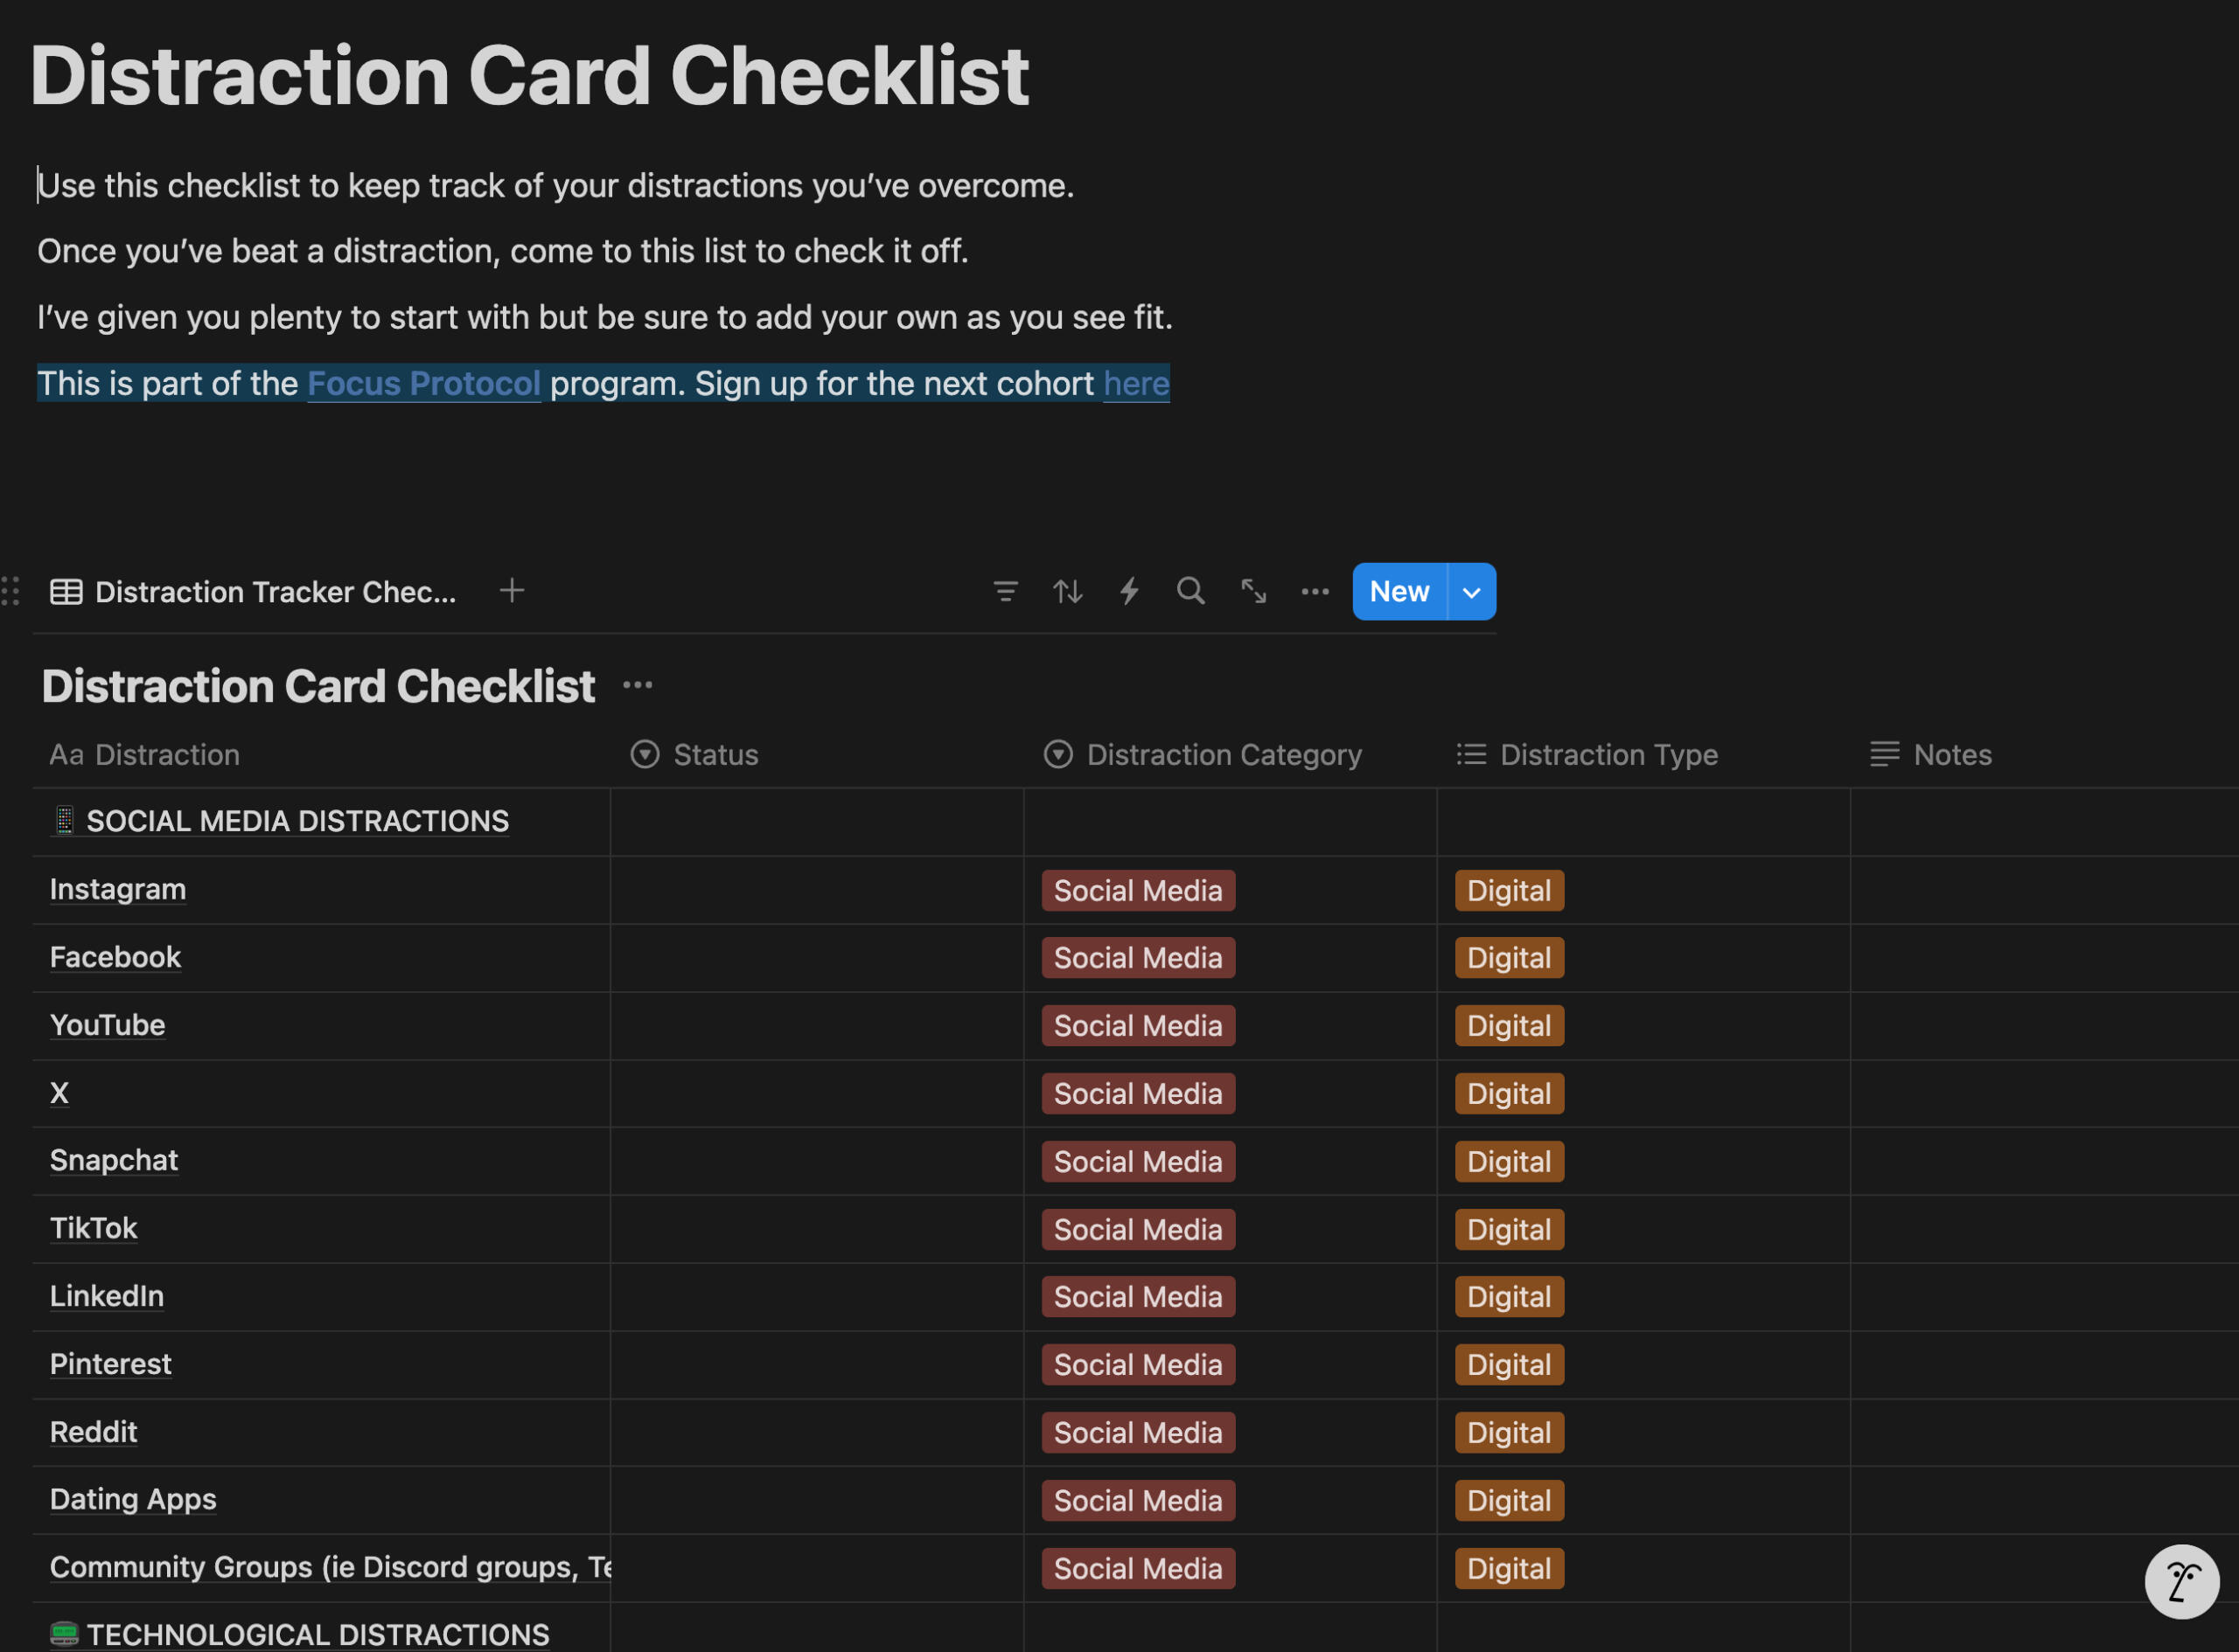Click the drag handle beside the database view tab
The height and width of the screenshot is (1652, 2239).
(11, 591)
